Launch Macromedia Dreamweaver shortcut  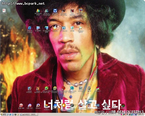pyautogui.click(x=46, y=90)
